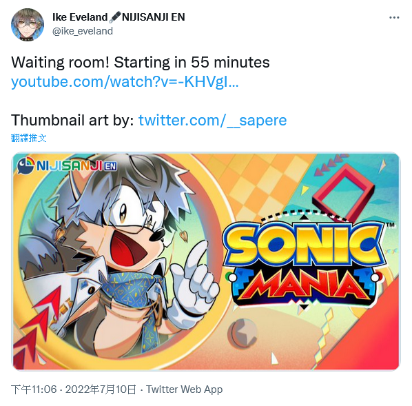
Task: Click the 'Waiting room! Starting in 55 minutes' text
Action: pyautogui.click(x=141, y=62)
